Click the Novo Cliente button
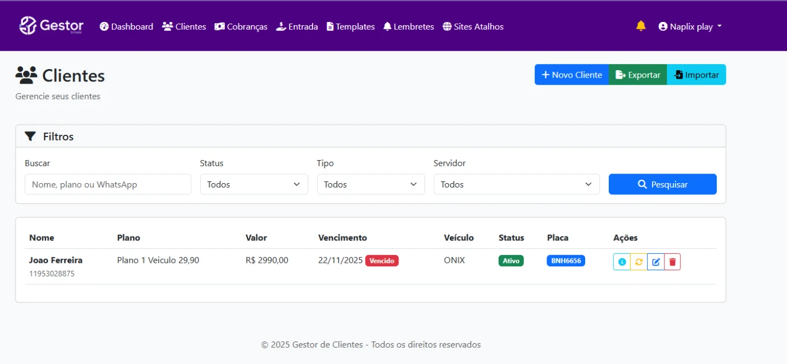This screenshot has height=364, width=787. (x=571, y=75)
